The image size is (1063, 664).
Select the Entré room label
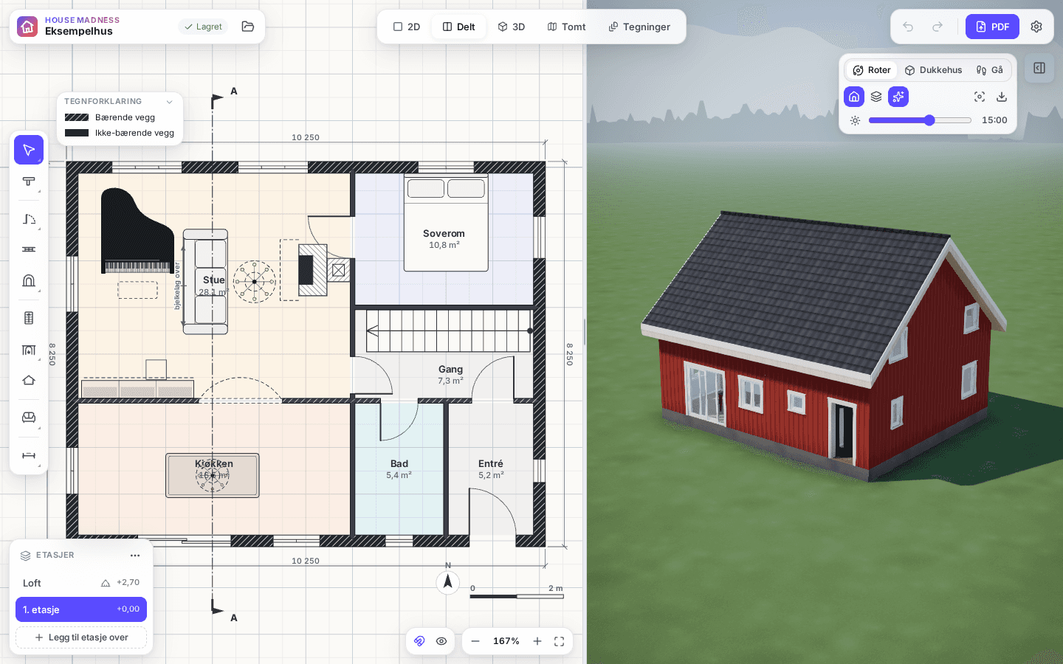point(491,464)
